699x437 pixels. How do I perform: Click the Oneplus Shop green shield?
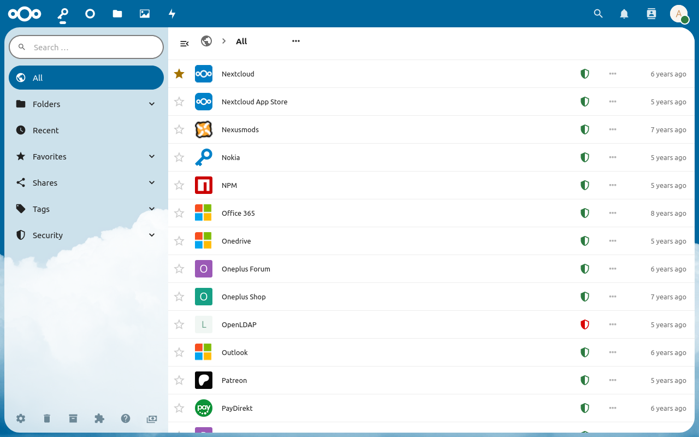pos(585,297)
